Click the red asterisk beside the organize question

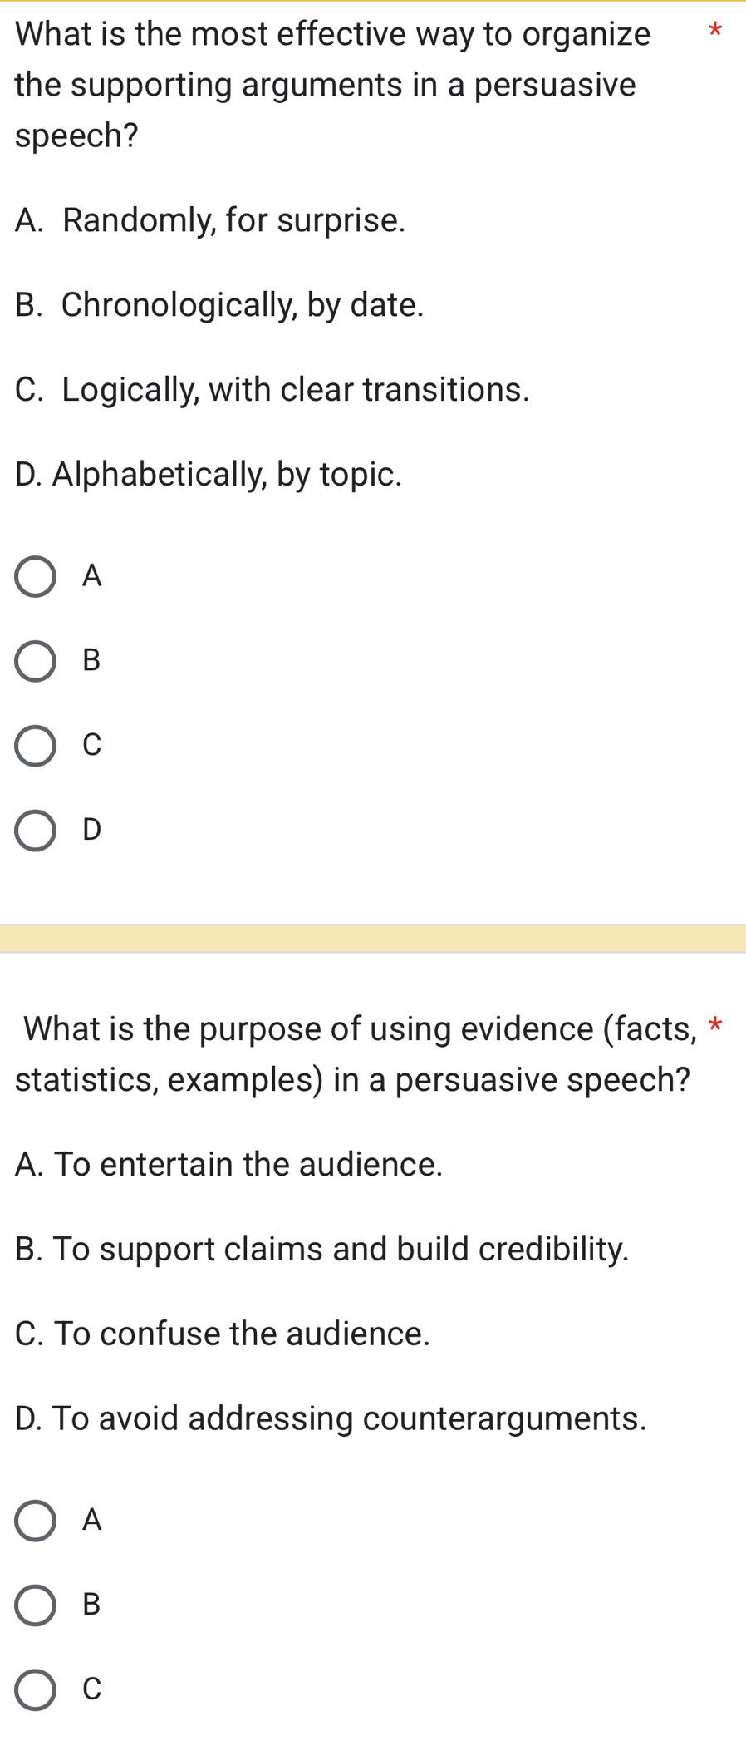pos(714,33)
